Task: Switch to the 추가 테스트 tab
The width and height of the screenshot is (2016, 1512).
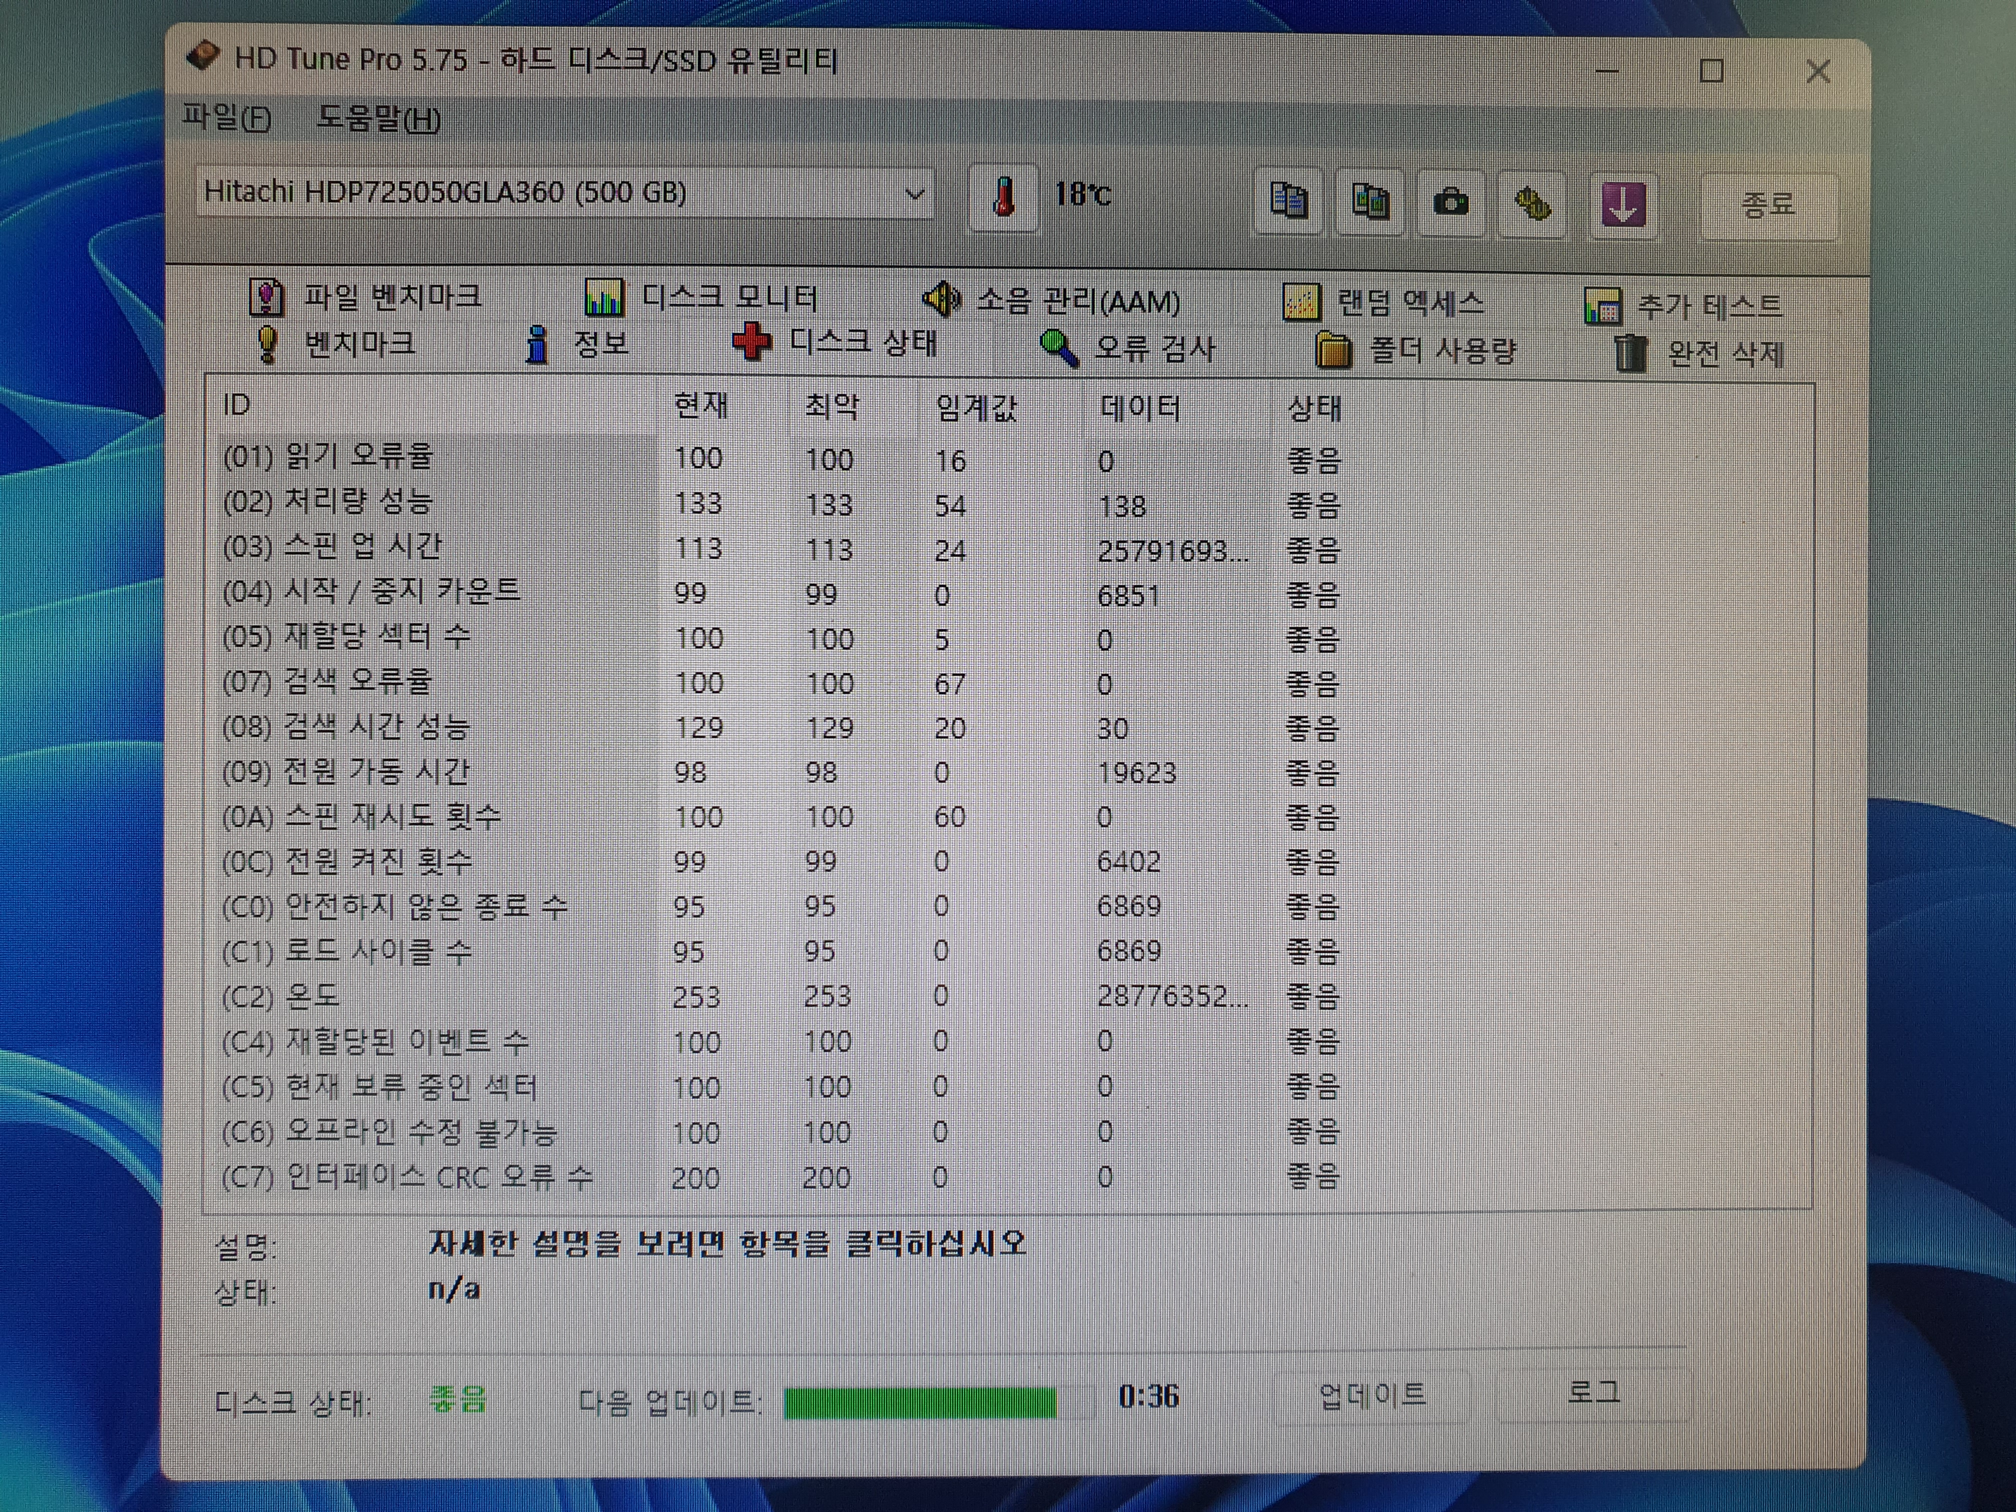Action: [x=1684, y=305]
